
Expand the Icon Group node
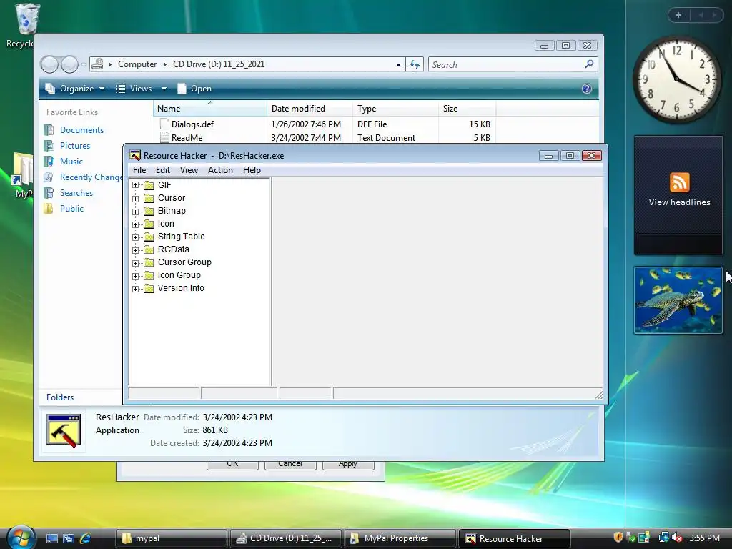pos(135,275)
